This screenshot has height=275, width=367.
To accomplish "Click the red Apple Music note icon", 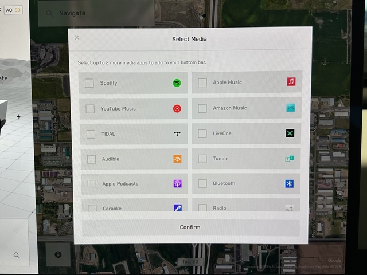I will click(x=291, y=81).
